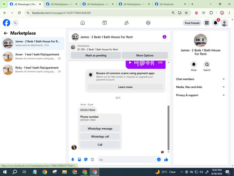The image size is (234, 176).
Task: Open the tab search dropdown arrow
Action: pyautogui.click(x=4, y=4)
